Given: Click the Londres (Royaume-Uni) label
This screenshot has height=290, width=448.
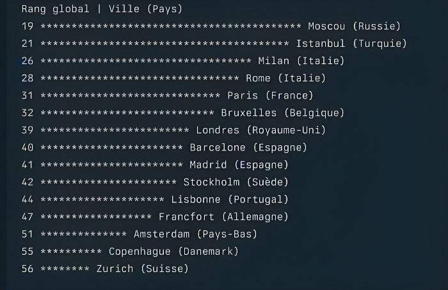Looking at the screenshot, I should point(260,130).
